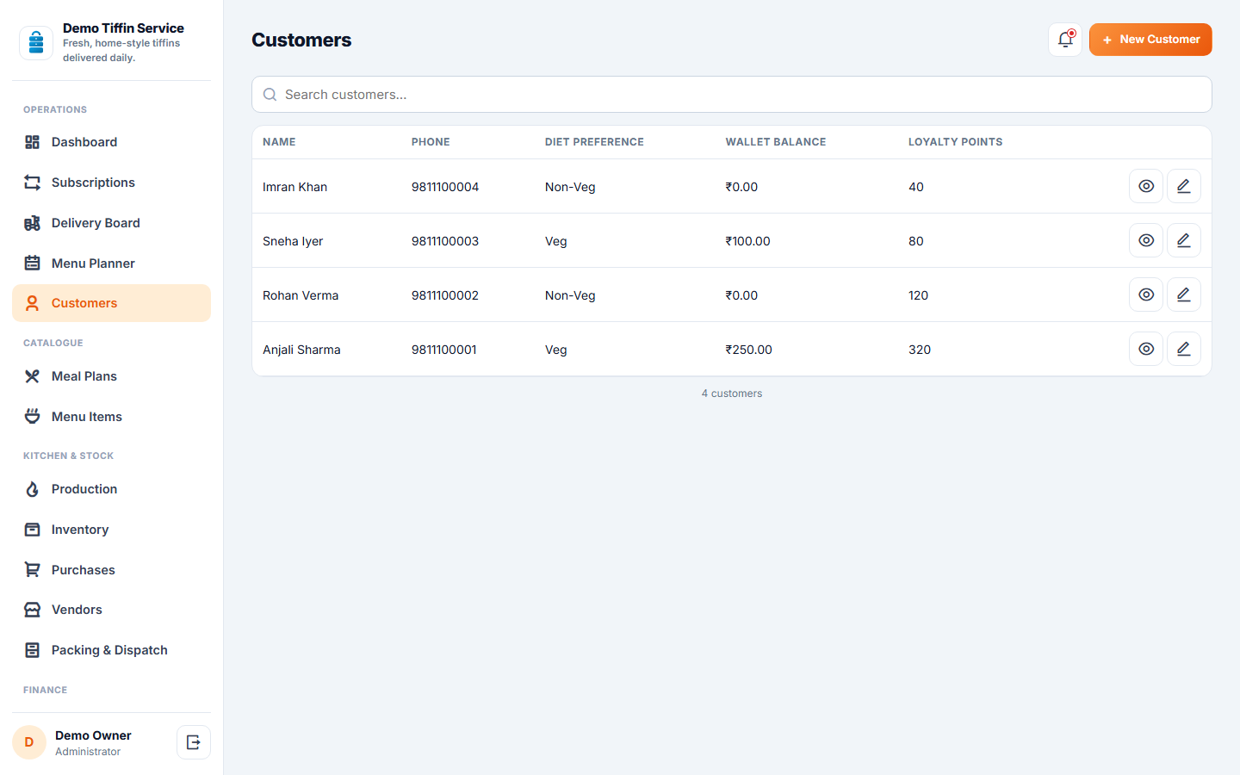The image size is (1240, 775).
Task: Open the notifications bell
Action: 1065,40
